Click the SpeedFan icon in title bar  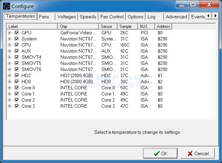pyautogui.click(x=6, y=6)
